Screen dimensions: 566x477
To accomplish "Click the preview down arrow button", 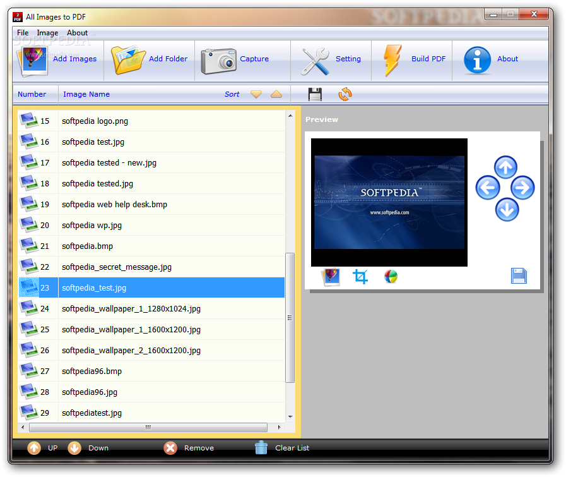I will point(507,210).
